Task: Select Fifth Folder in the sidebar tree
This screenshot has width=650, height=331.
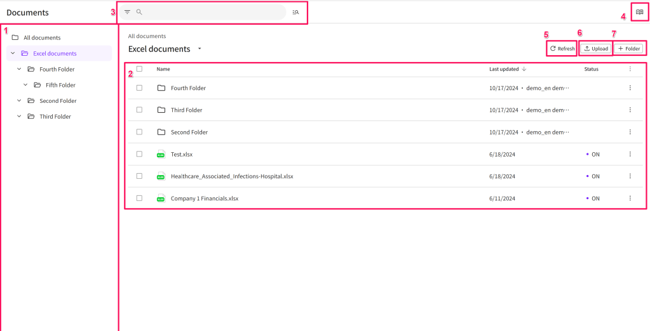Action: click(60, 85)
